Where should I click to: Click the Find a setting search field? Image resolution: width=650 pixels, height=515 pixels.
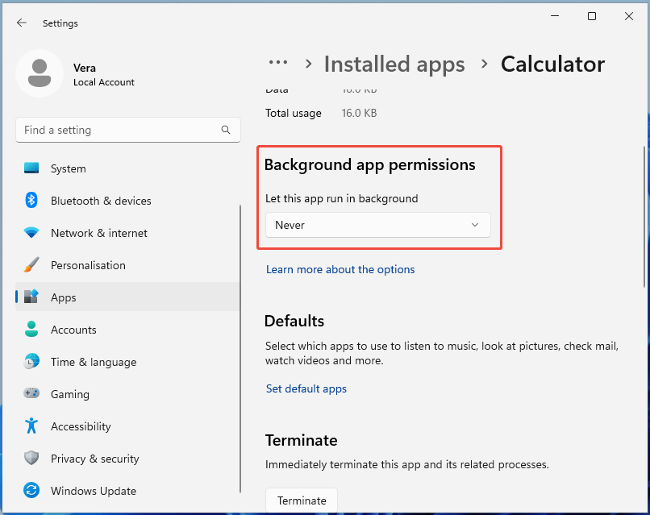[127, 130]
